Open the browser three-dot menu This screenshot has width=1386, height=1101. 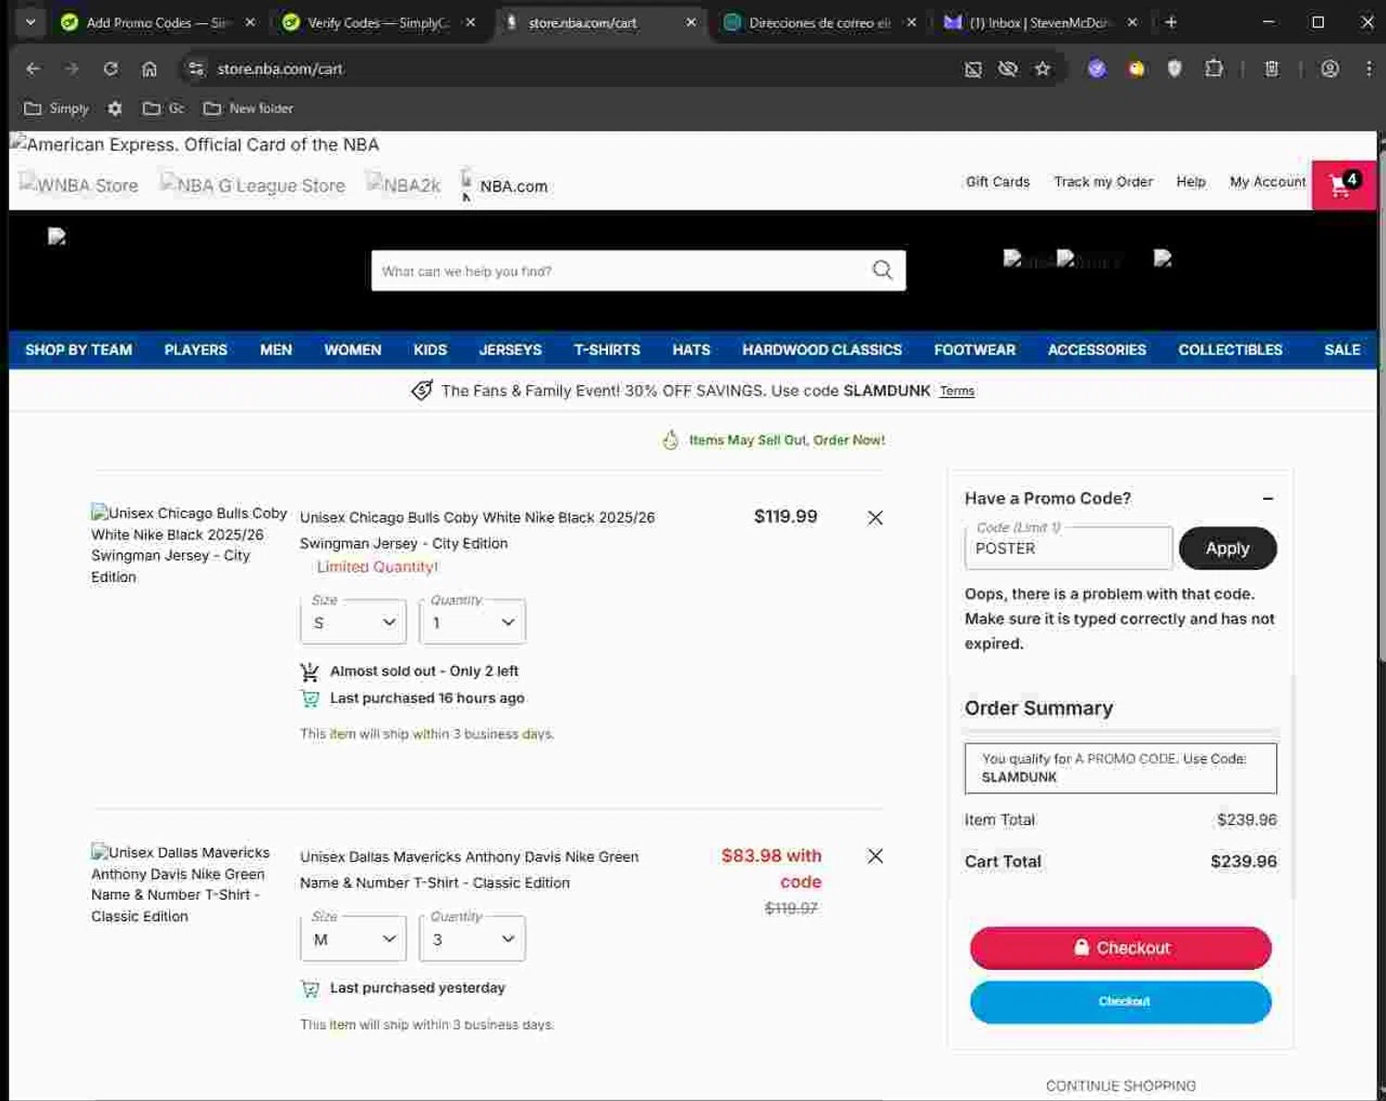click(x=1368, y=68)
